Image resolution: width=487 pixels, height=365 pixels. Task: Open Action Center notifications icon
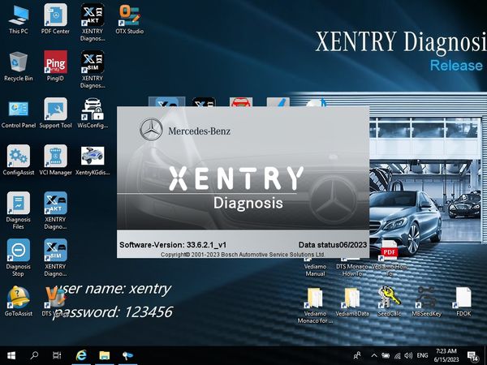472,356
